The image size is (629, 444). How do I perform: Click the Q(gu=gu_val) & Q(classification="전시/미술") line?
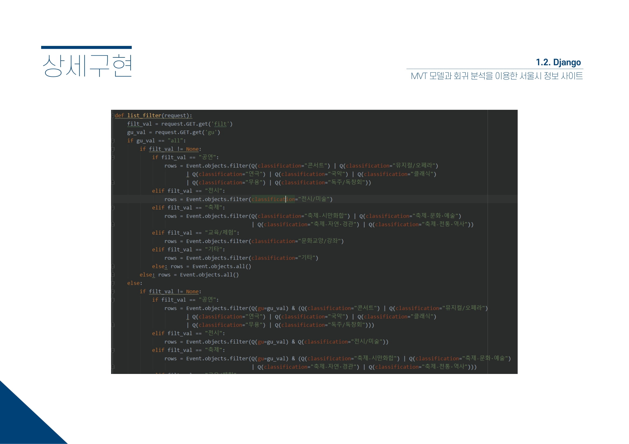pos(276,342)
